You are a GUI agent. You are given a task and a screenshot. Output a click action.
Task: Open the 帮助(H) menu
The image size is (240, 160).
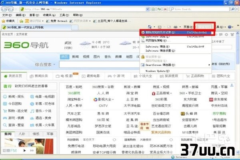pos(78,15)
